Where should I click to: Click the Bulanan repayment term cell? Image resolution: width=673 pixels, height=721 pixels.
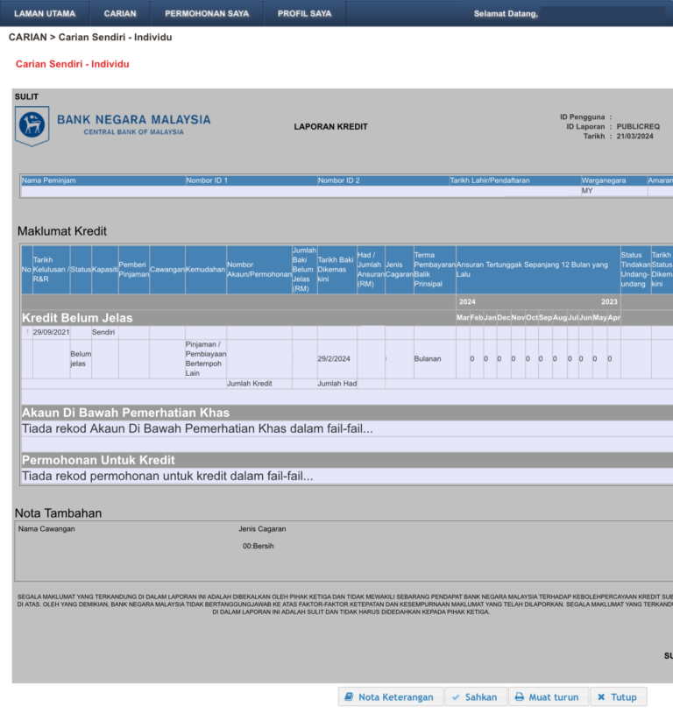pyautogui.click(x=428, y=359)
